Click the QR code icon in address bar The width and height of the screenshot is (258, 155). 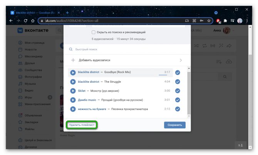coord(194,21)
